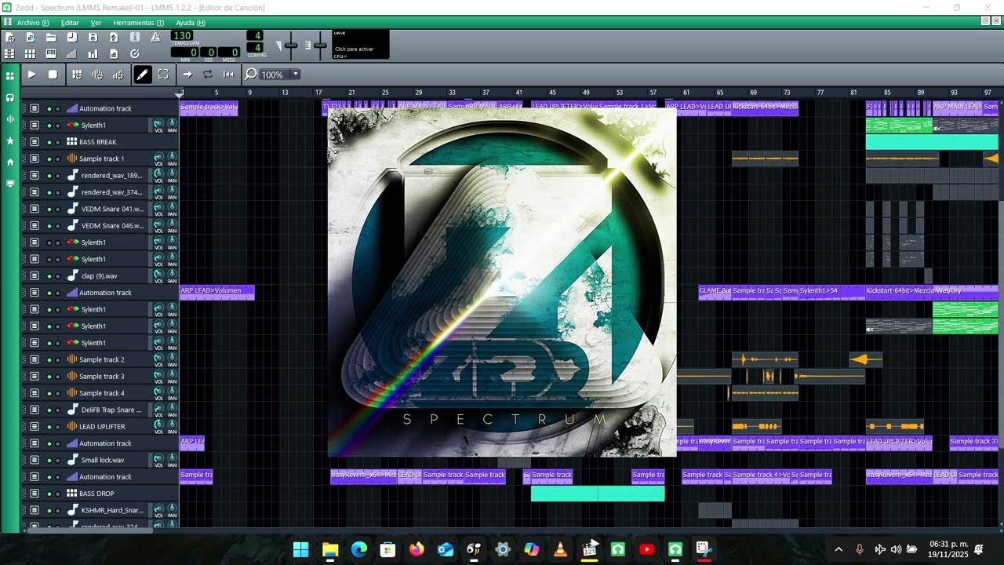Show the FX Mixer
Screen dimensions: 1004x565
[93, 54]
